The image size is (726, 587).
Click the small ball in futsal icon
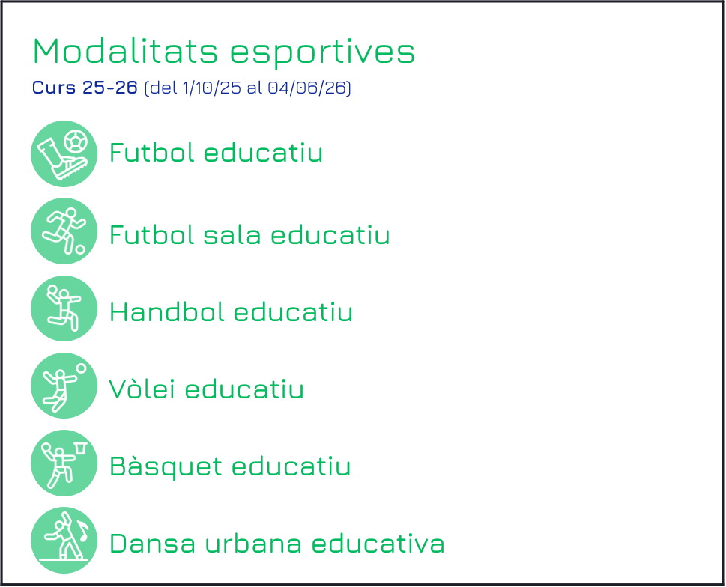click(x=80, y=249)
